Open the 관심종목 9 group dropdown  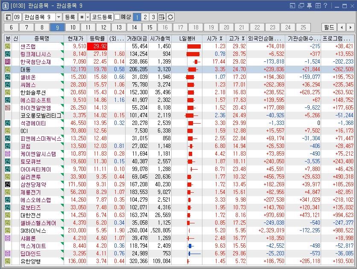point(59,17)
